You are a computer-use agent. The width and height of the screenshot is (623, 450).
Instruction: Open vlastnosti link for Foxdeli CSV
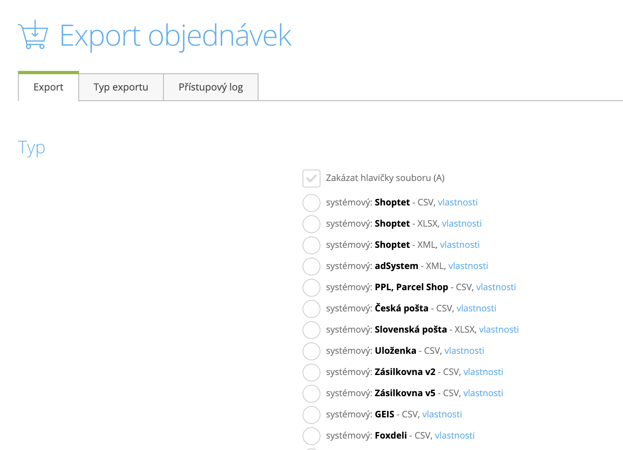coord(455,436)
